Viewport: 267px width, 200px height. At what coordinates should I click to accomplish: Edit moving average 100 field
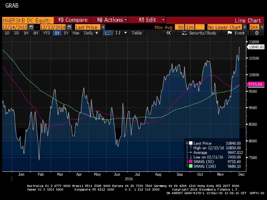coord(190,27)
